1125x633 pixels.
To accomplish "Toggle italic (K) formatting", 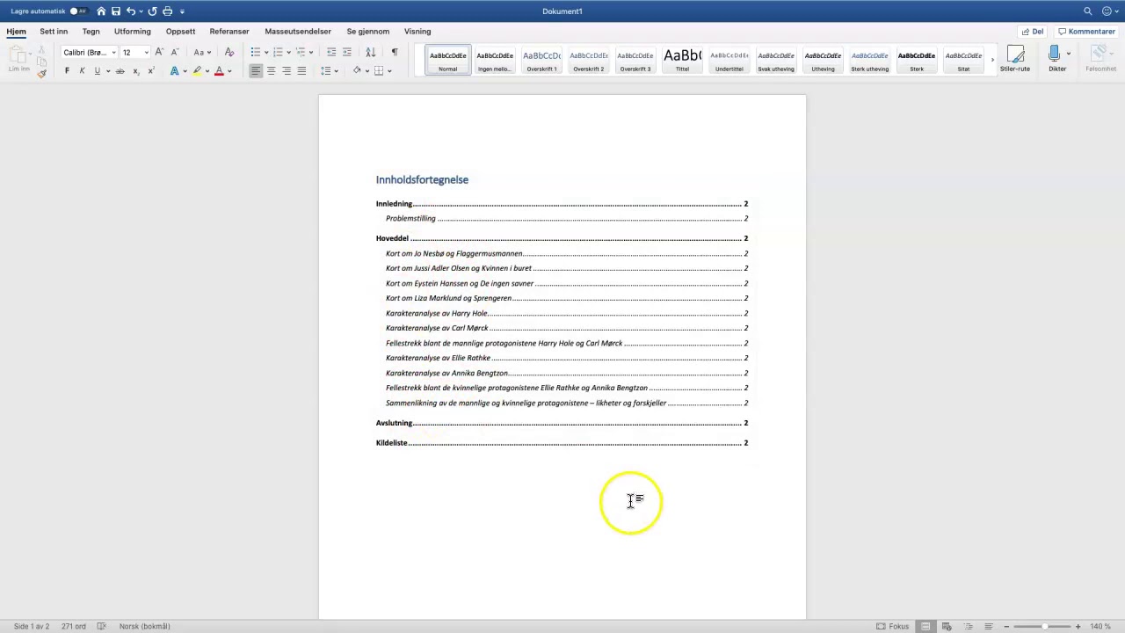I will click(82, 71).
